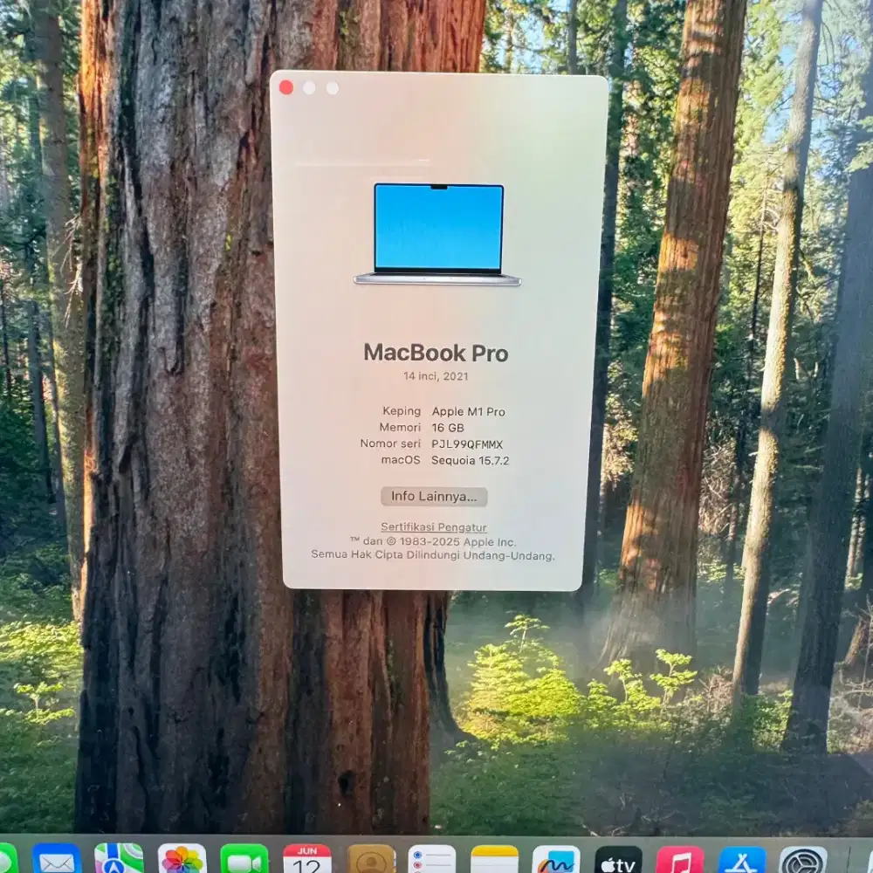Open the App Store from the Dock
This screenshot has width=873, height=873.
(742, 858)
